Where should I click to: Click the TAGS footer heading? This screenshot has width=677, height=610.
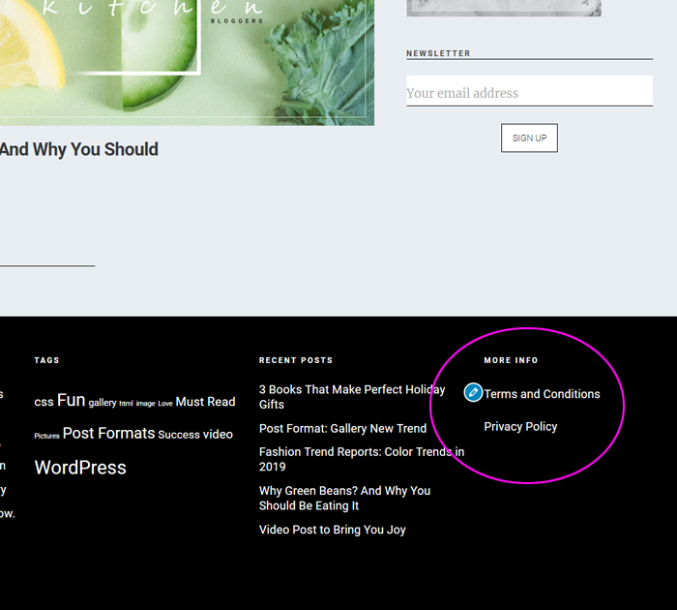click(x=46, y=360)
